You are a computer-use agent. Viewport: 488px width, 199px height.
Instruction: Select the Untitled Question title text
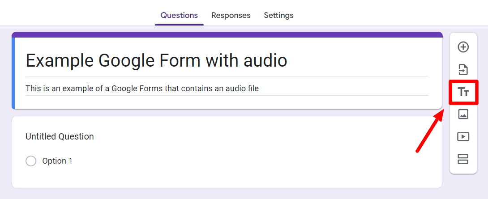pyautogui.click(x=60, y=136)
